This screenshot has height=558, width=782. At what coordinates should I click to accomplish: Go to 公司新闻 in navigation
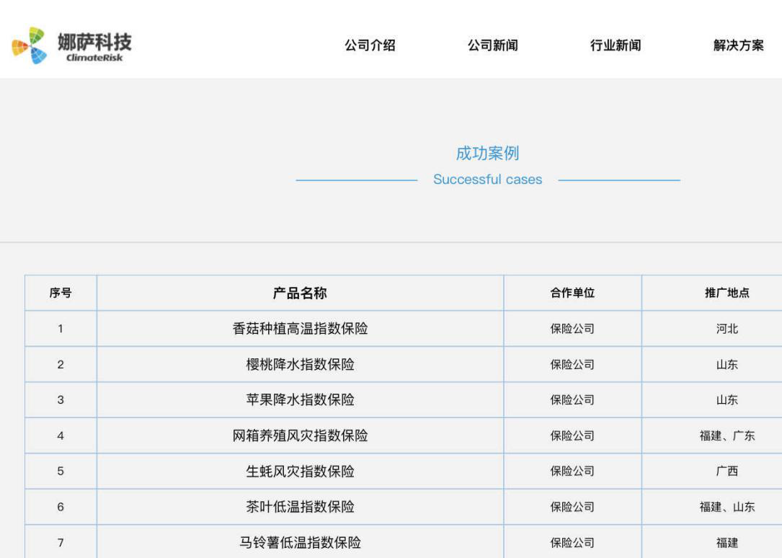point(493,45)
